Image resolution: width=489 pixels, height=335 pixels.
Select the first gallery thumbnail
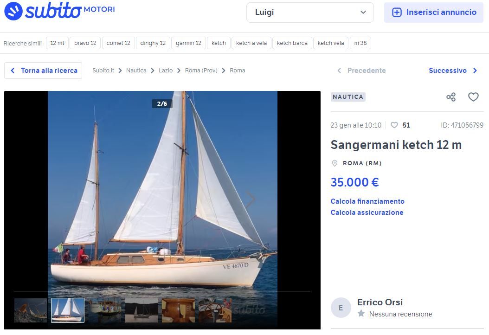pos(31,310)
